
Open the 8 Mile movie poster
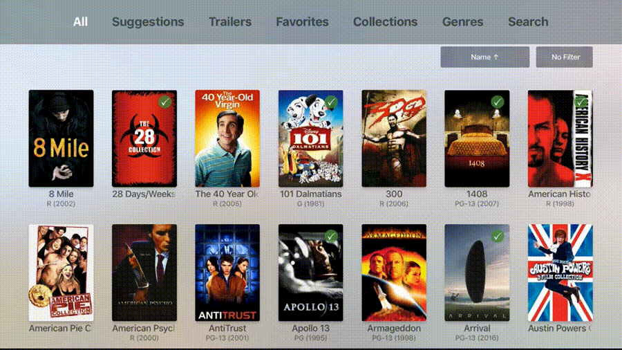pyautogui.click(x=61, y=138)
